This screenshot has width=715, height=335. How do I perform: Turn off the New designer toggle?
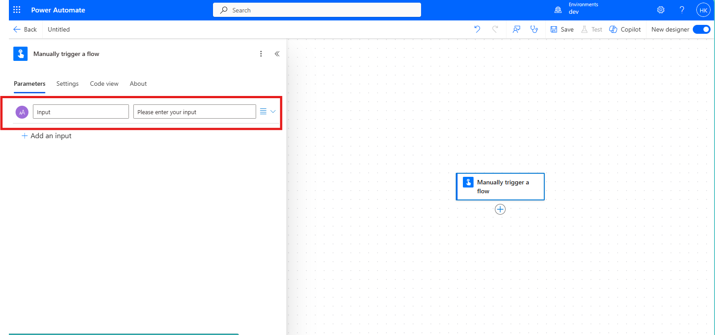[x=701, y=29]
